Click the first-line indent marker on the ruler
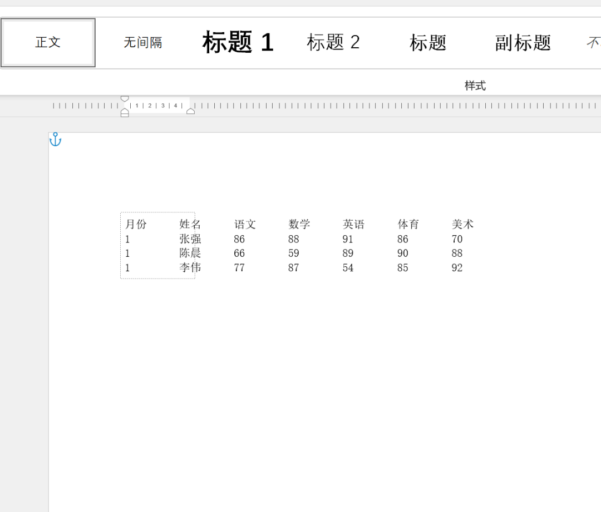This screenshot has height=512, width=601. click(124, 98)
